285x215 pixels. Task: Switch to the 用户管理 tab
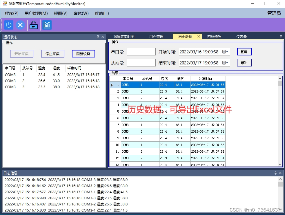point(156,37)
